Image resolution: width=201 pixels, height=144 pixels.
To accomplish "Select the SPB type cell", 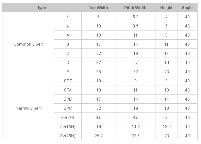I will click(x=68, y=99).
